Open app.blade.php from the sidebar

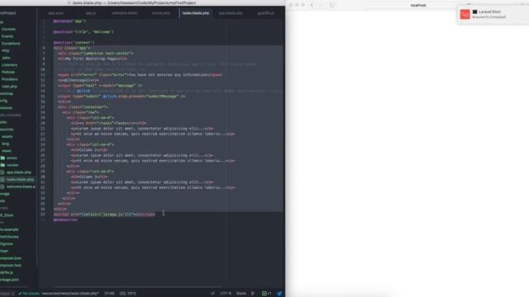point(19,172)
